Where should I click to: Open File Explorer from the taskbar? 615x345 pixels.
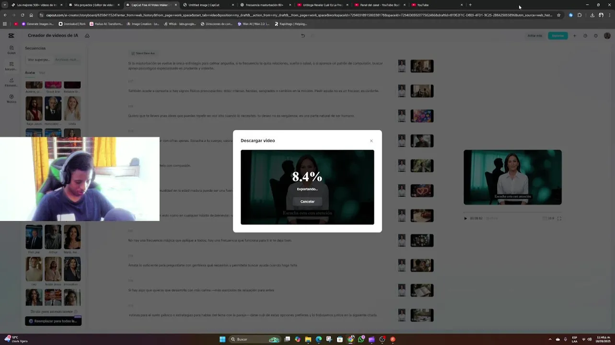pyautogui.click(x=308, y=339)
